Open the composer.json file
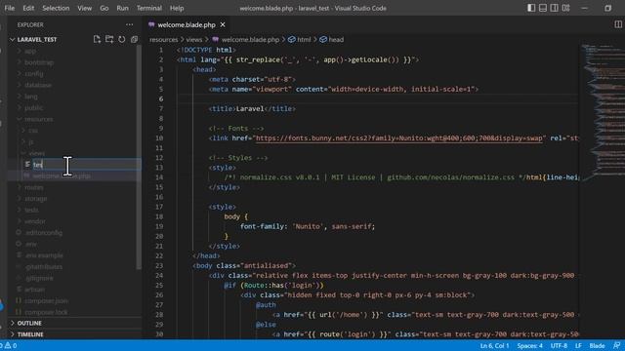Screen dimensions: 625x351 click(46, 300)
